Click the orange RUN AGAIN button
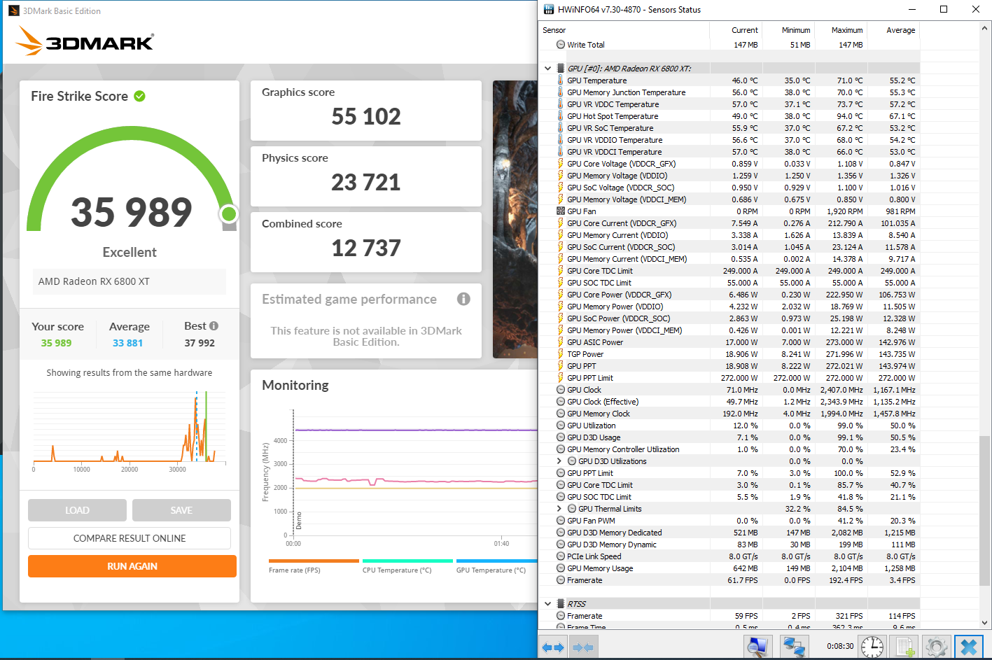This screenshot has height=660, width=992. (132, 566)
